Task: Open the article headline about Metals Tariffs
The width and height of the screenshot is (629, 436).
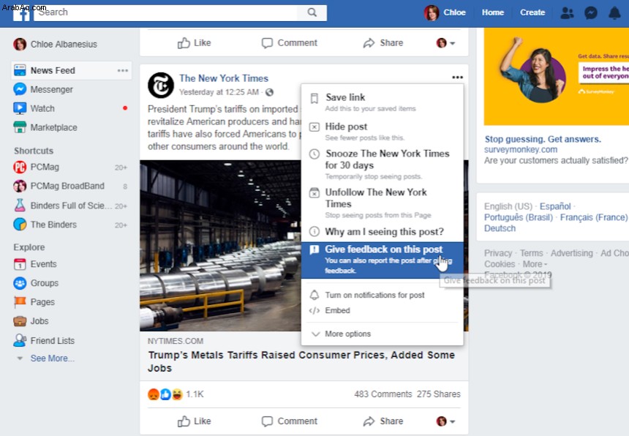Action: (301, 361)
